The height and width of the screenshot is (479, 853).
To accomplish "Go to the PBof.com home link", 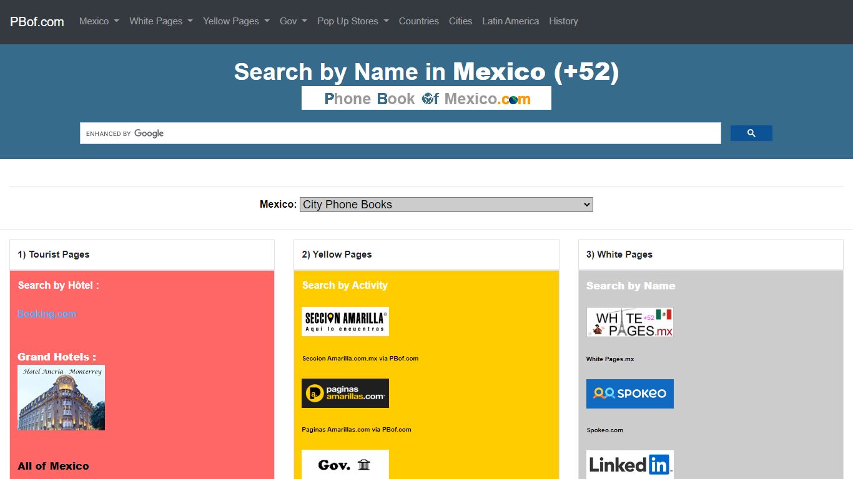I will pos(37,22).
